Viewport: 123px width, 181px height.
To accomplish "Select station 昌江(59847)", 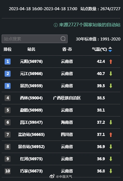I will (31, 122).
